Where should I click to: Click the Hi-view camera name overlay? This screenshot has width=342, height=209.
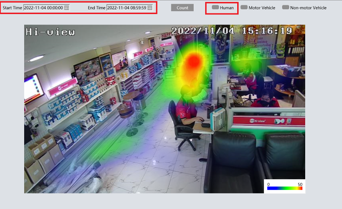coord(50,32)
